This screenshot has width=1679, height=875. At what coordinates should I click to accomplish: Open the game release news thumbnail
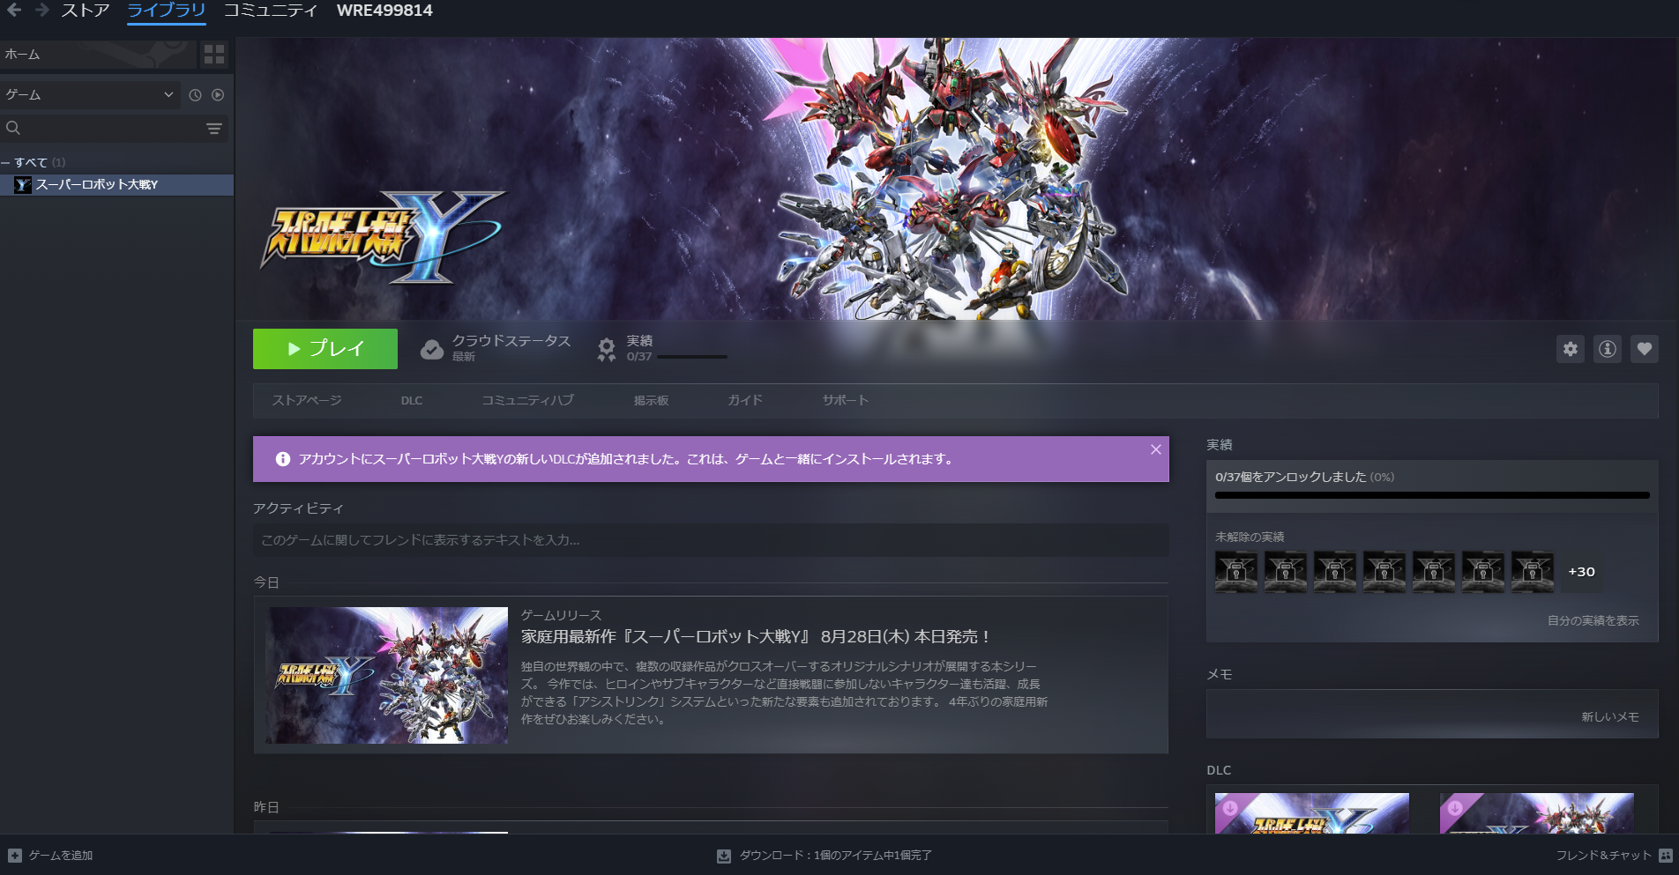tap(387, 675)
